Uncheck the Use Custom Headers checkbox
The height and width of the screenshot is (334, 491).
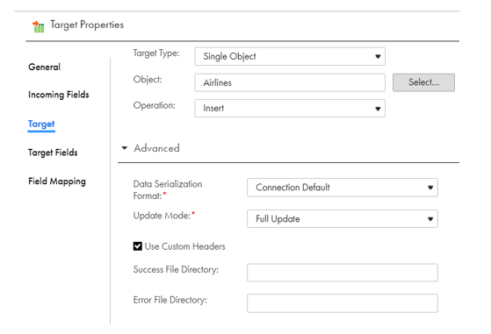[x=138, y=246]
